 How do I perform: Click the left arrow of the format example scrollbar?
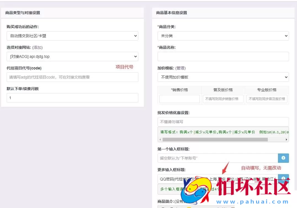pyautogui.click(x=160, y=139)
